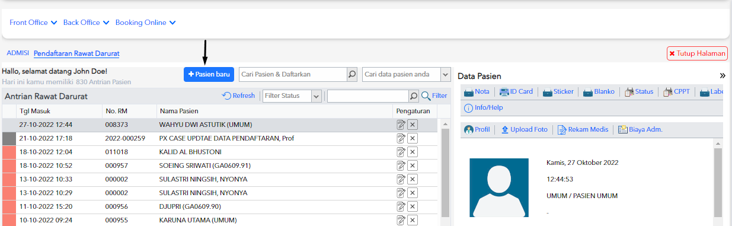Go to the ADMISI breadcrumb
The width and height of the screenshot is (732, 226).
(x=18, y=53)
